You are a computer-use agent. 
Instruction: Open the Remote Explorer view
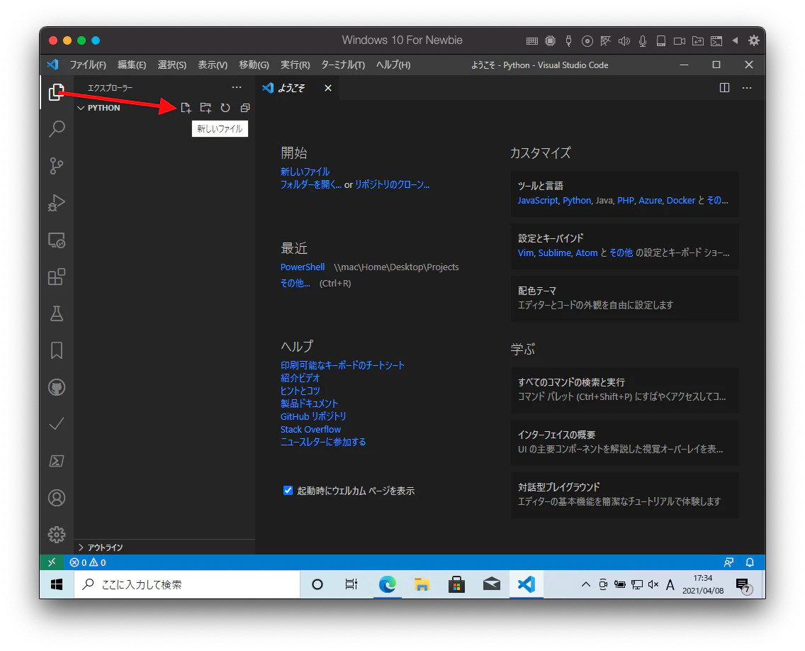coord(57,240)
